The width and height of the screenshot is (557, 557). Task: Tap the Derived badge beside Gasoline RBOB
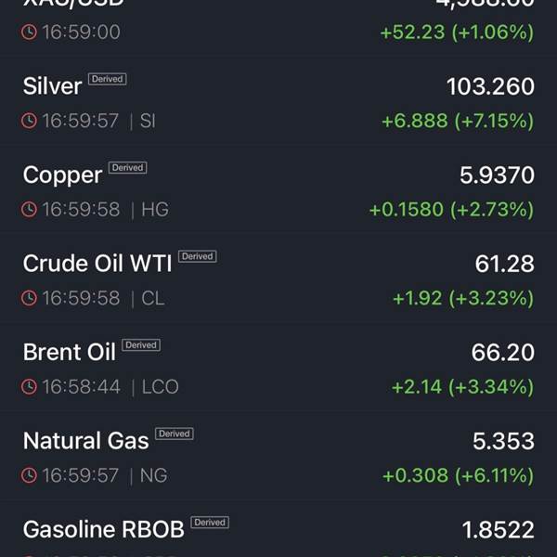point(210,522)
